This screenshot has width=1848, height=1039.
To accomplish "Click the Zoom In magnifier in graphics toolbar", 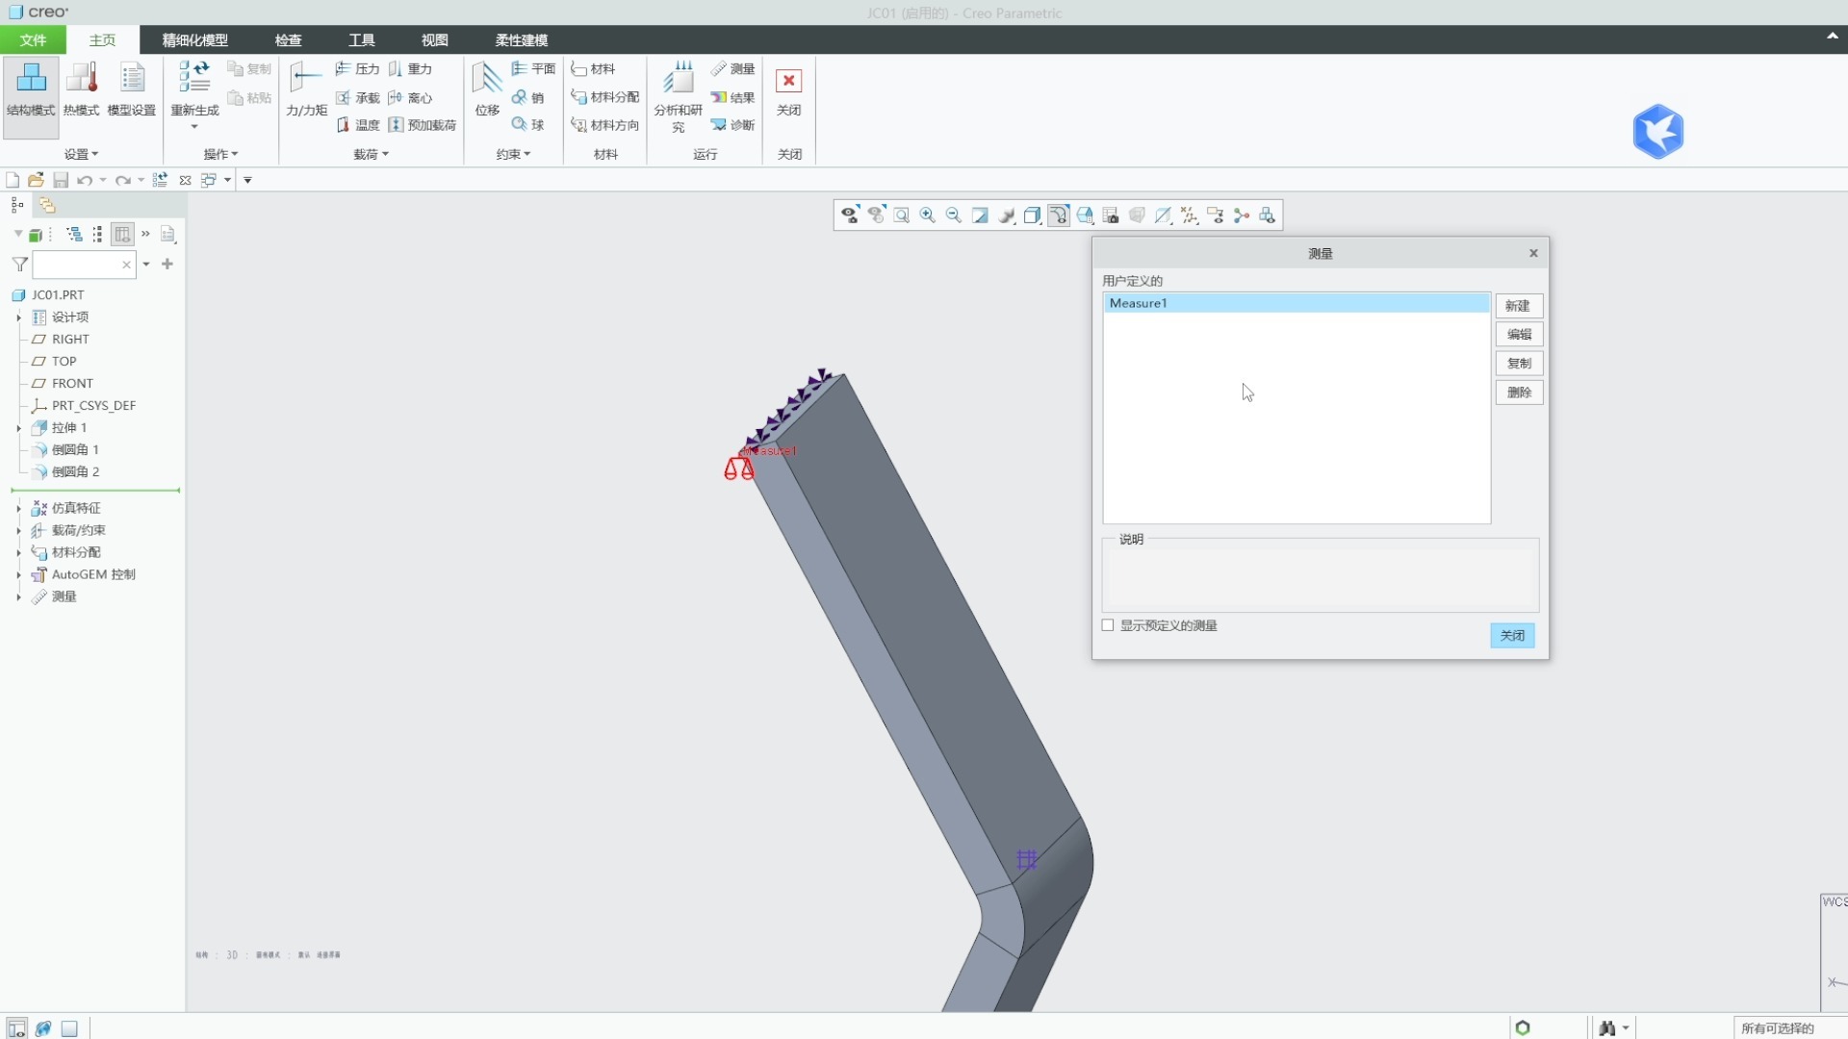I will 928,215.
